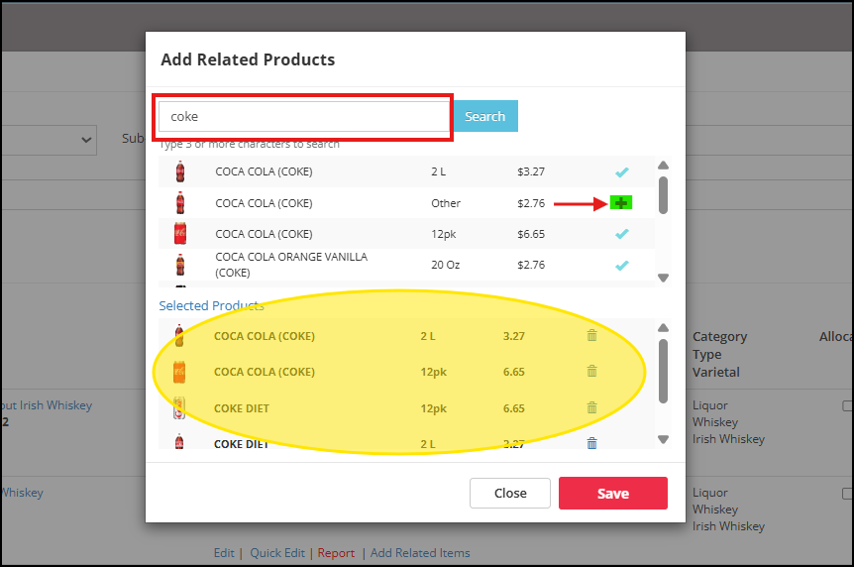
Task: Click the Quick Edit link
Action: (277, 553)
